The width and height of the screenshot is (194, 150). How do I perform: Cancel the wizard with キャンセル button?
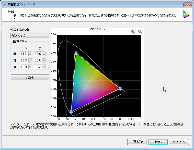[179, 142]
